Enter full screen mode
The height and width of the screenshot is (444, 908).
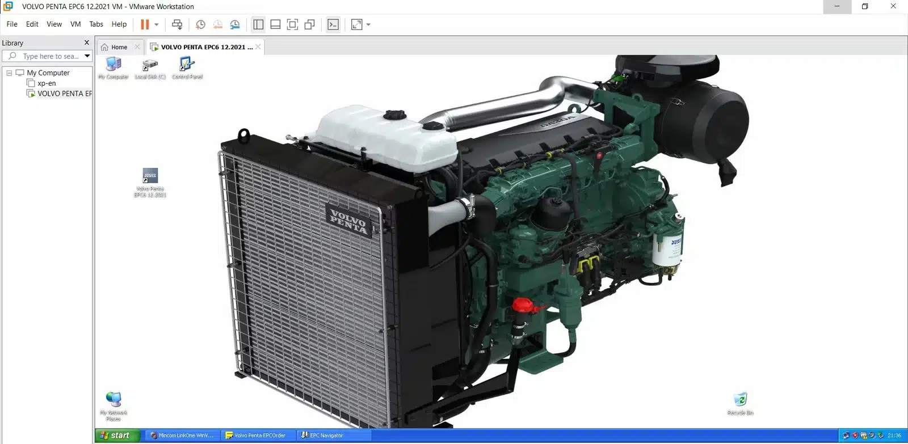(292, 24)
